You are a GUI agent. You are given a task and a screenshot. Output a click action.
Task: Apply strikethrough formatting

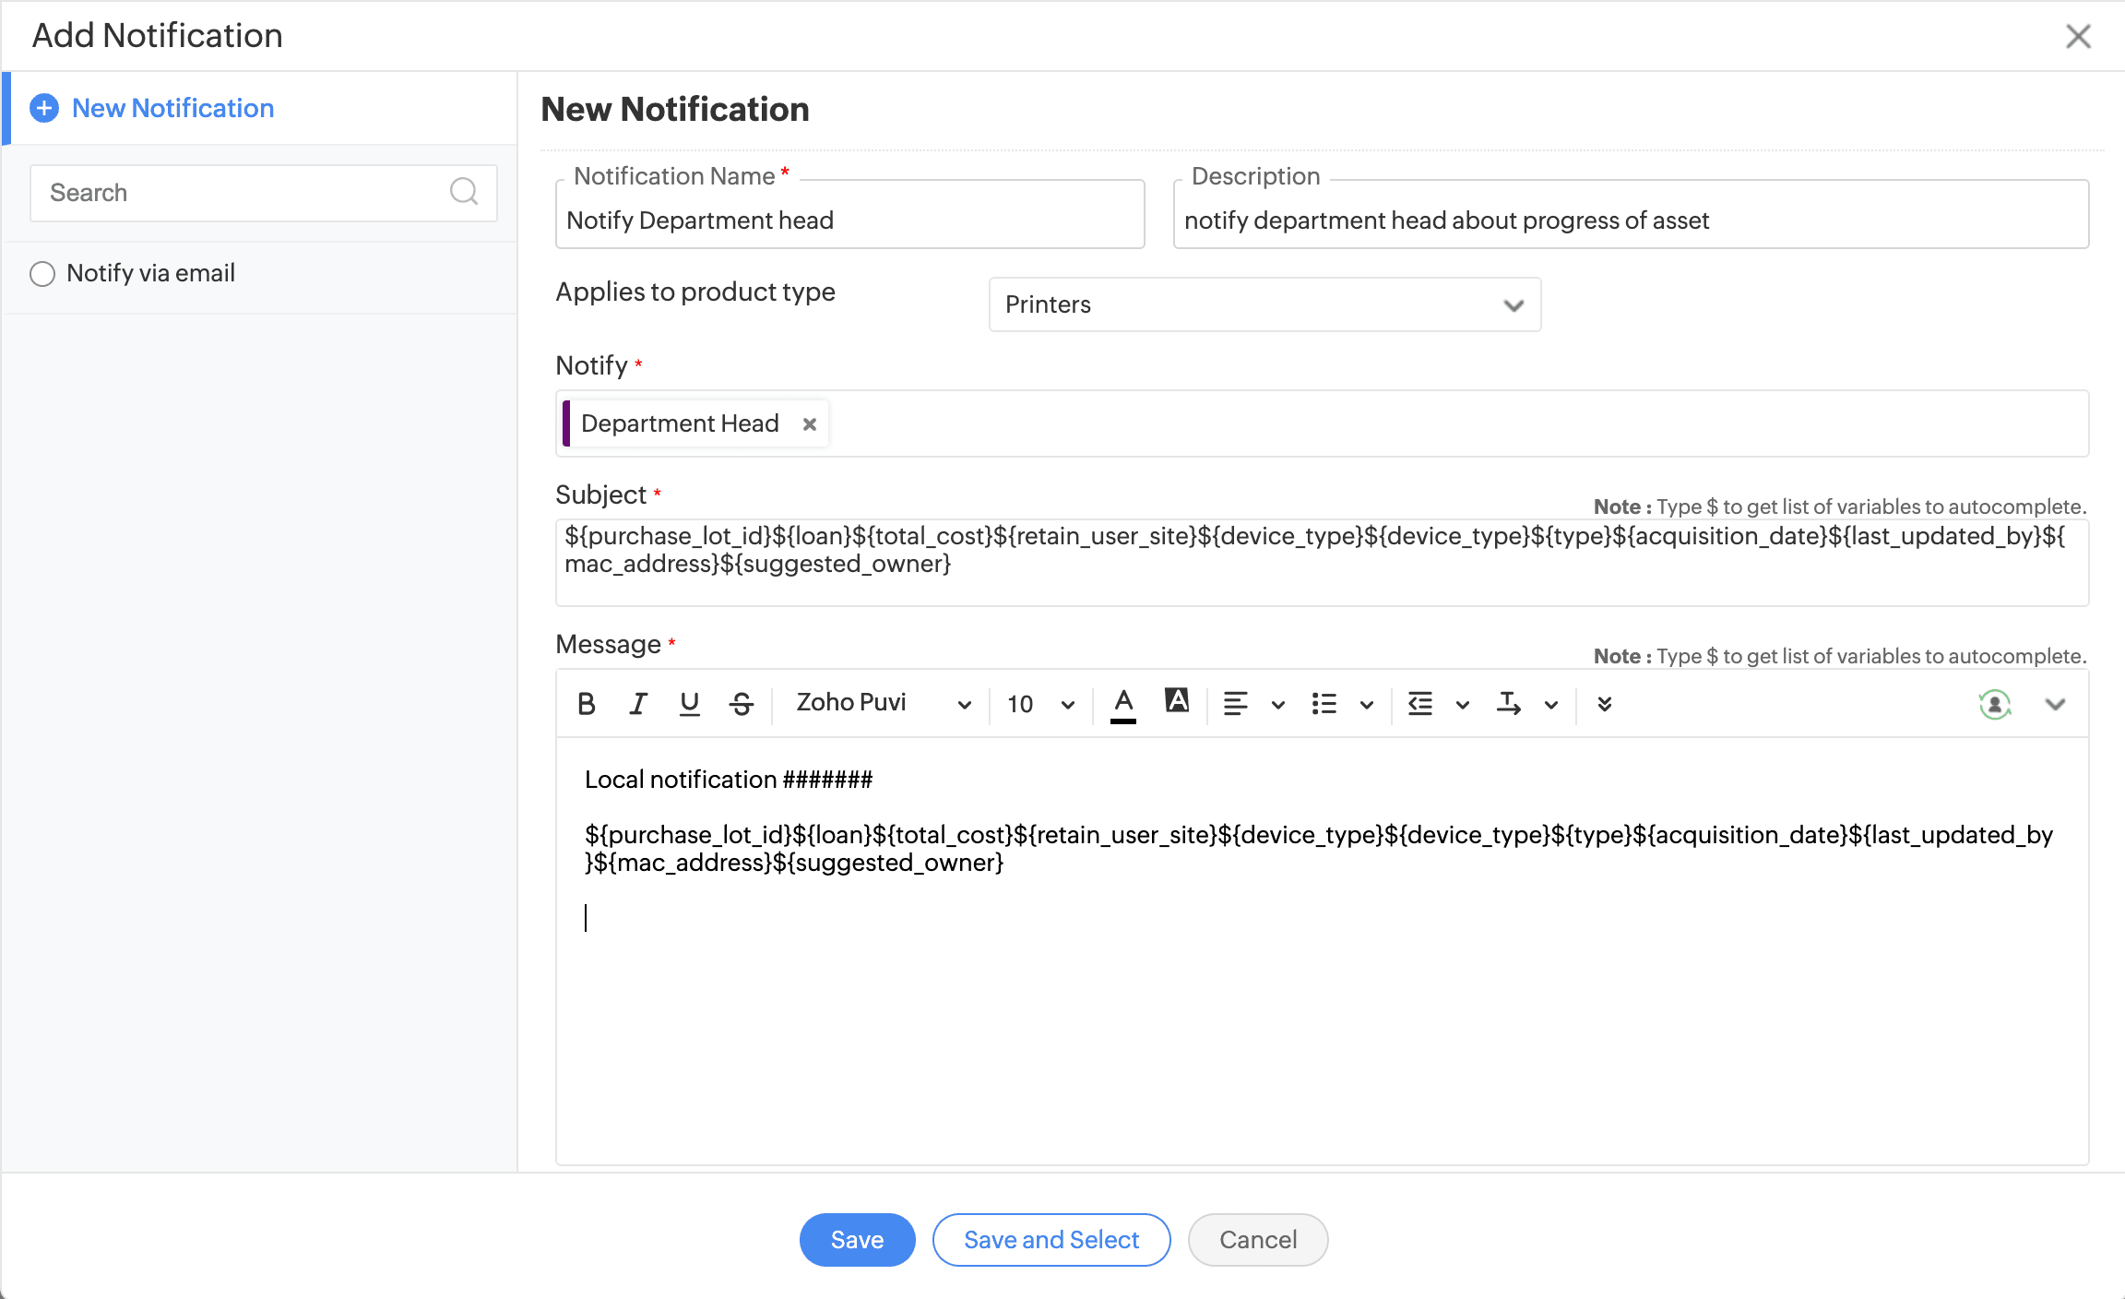click(x=741, y=704)
